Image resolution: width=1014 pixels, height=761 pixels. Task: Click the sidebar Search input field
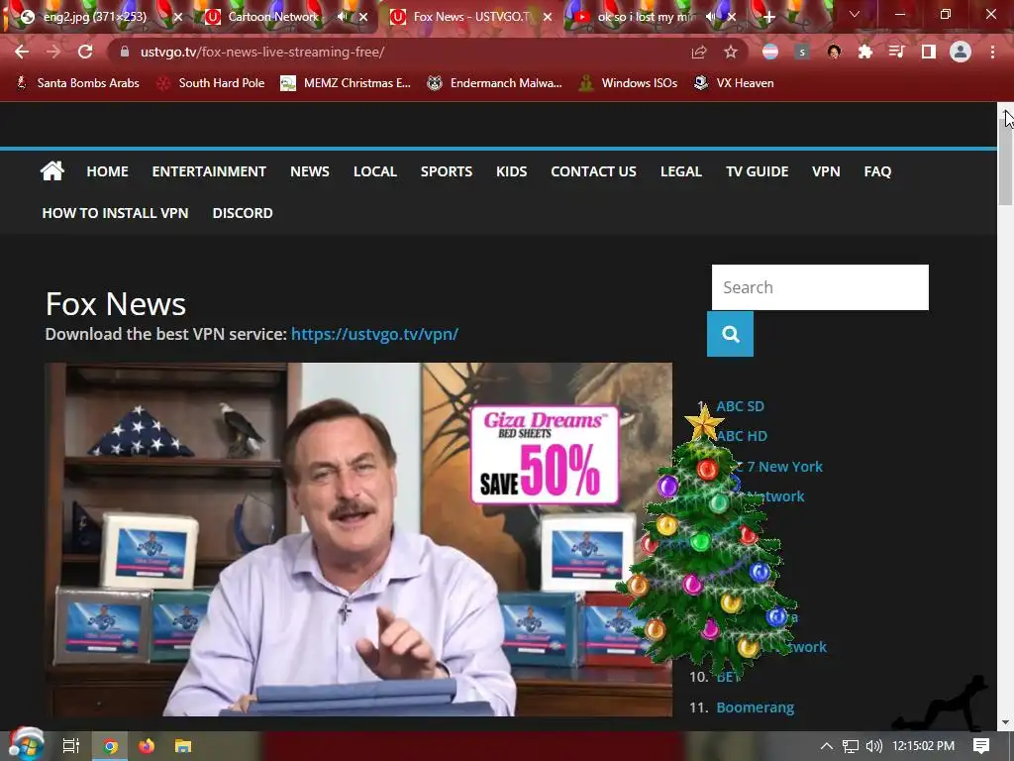tap(820, 287)
